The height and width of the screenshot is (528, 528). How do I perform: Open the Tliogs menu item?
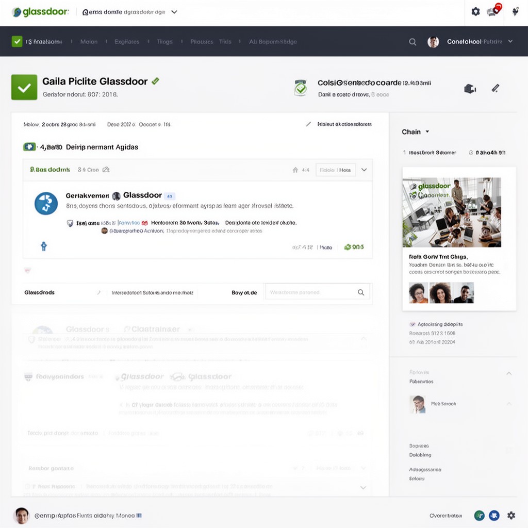click(164, 42)
